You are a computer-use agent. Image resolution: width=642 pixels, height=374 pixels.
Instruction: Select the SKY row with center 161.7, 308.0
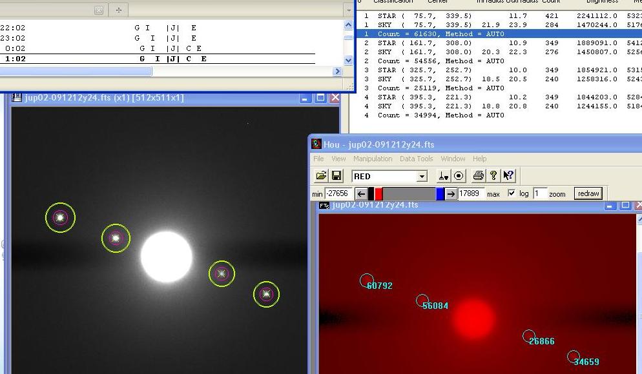tap(499, 52)
